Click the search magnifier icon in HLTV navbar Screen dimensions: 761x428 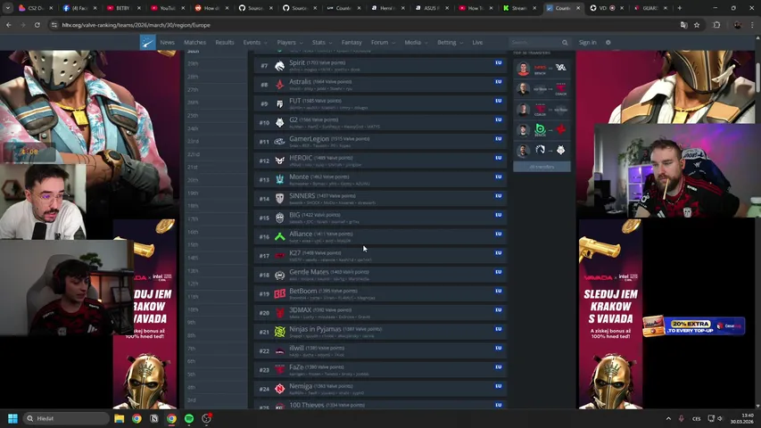coord(565,43)
